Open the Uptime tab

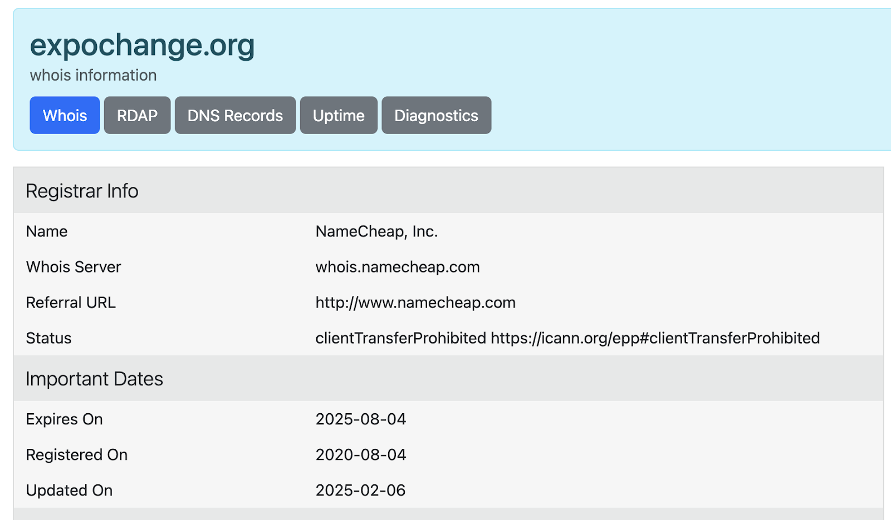coord(339,115)
